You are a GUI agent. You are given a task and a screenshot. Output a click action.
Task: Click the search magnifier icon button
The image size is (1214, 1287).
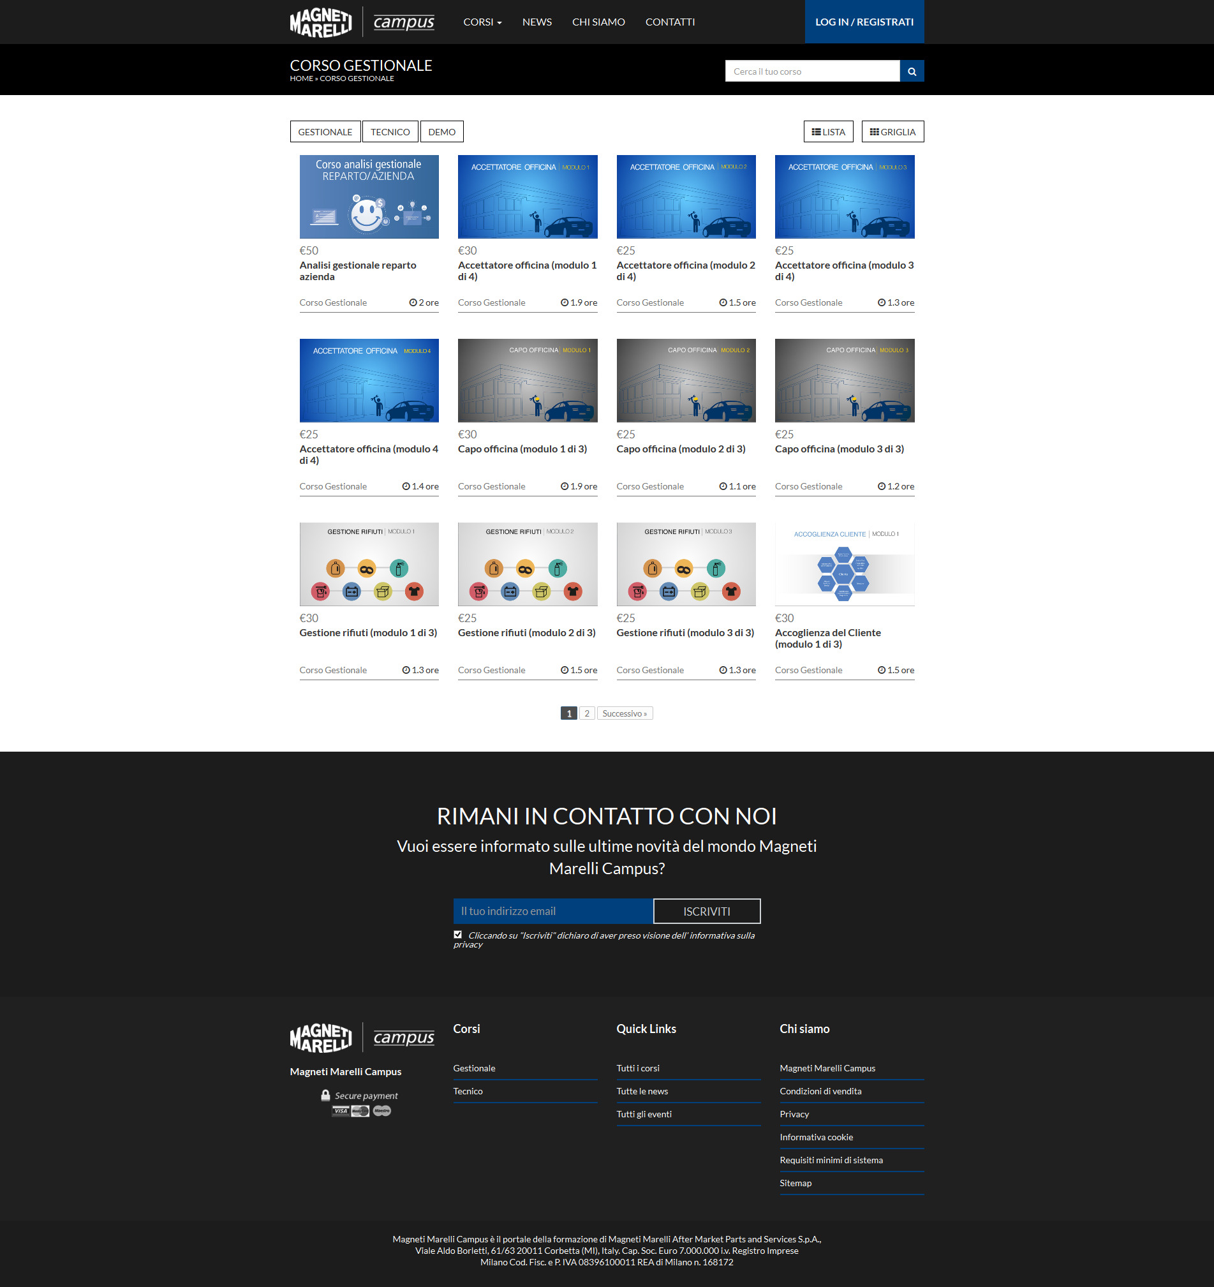click(x=911, y=71)
